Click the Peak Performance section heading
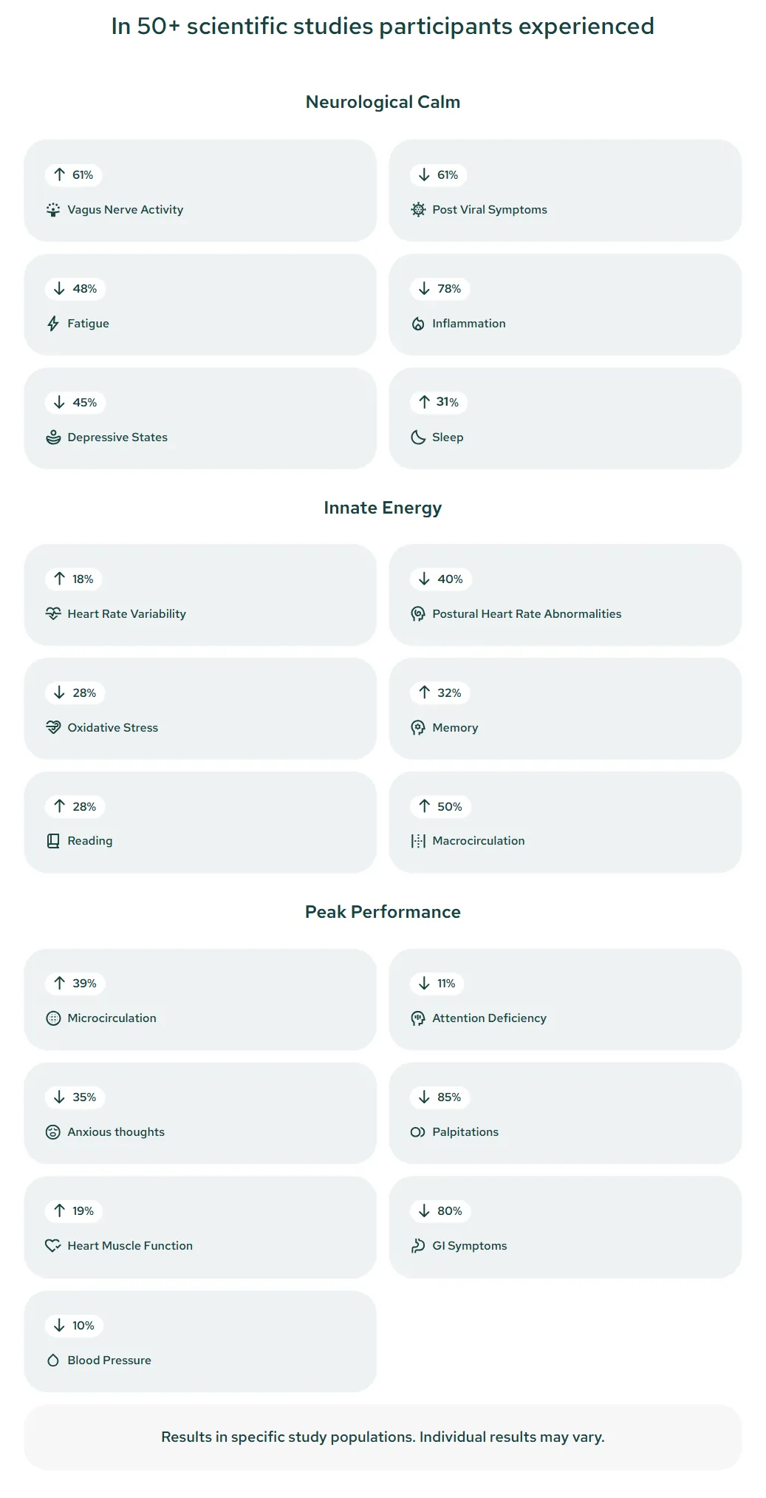 [x=383, y=912]
